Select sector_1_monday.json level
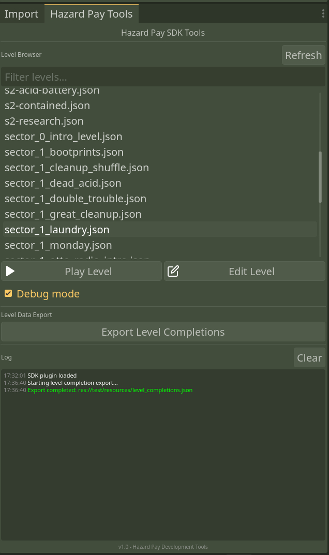This screenshot has width=329, height=555. coord(58,245)
